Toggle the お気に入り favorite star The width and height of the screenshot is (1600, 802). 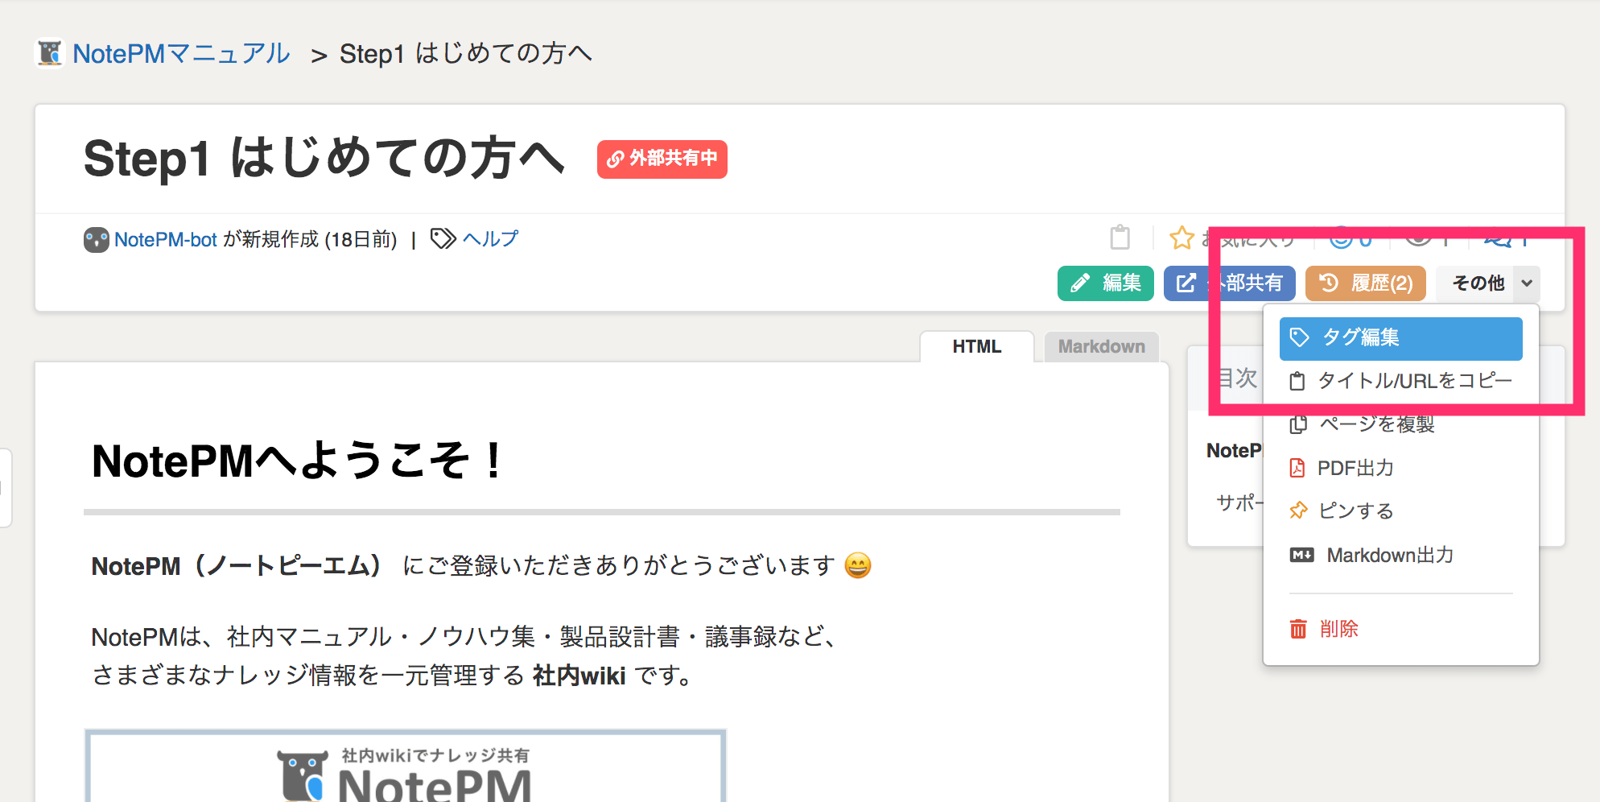pyautogui.click(x=1181, y=238)
